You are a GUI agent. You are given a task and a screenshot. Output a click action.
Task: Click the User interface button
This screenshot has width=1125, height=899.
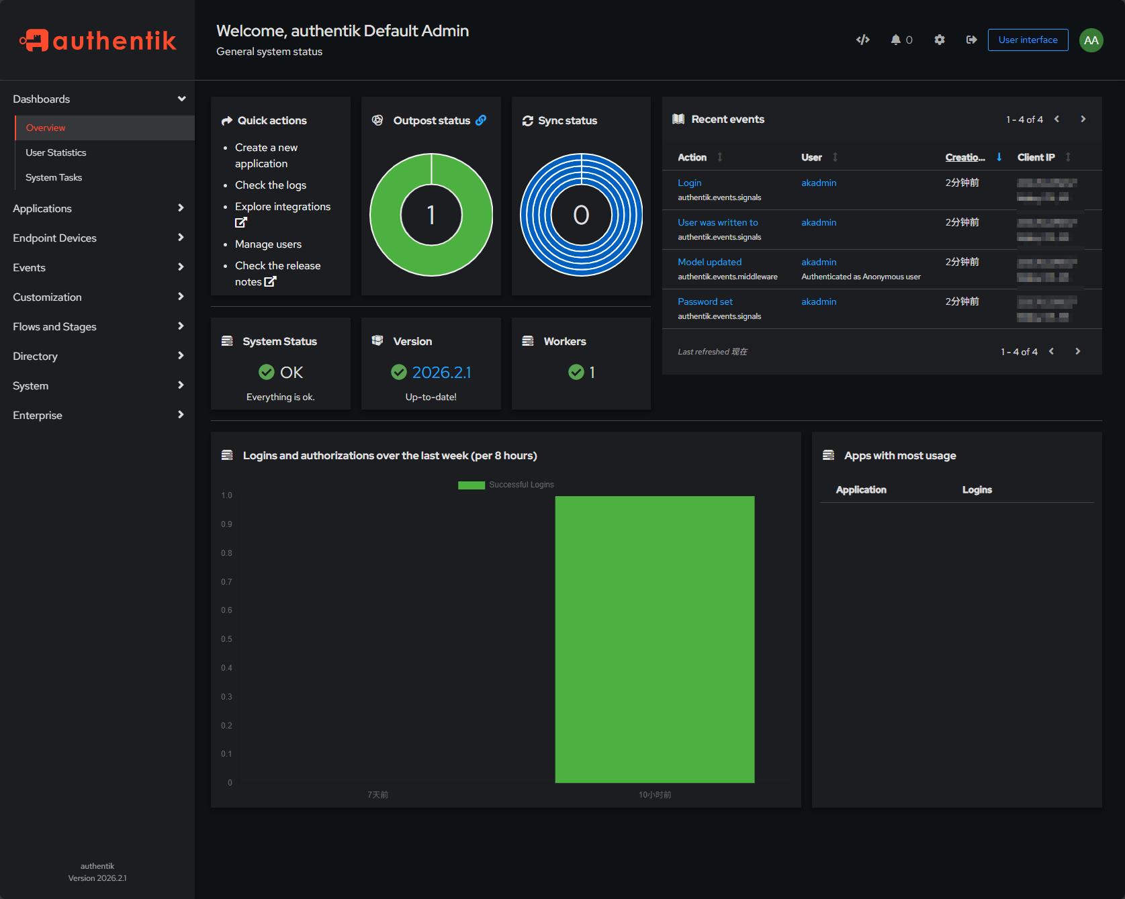pos(1028,40)
